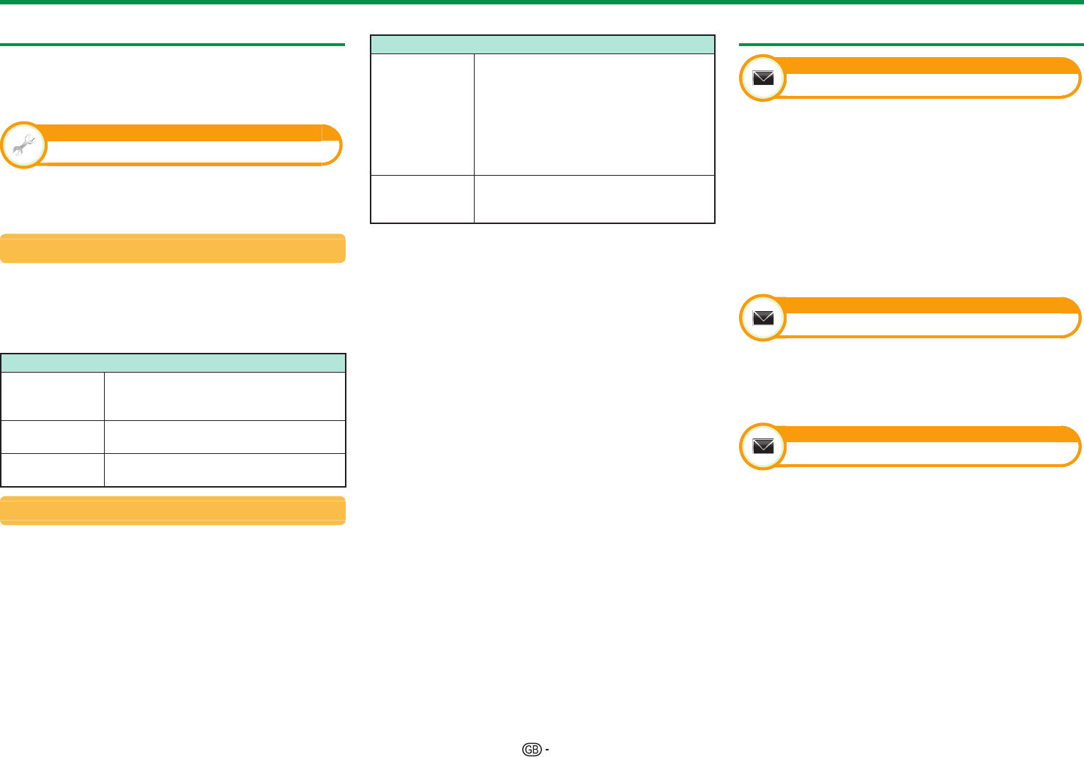Click the second-row right cell of three-row table
The width and height of the screenshot is (1084, 757).
(x=224, y=437)
